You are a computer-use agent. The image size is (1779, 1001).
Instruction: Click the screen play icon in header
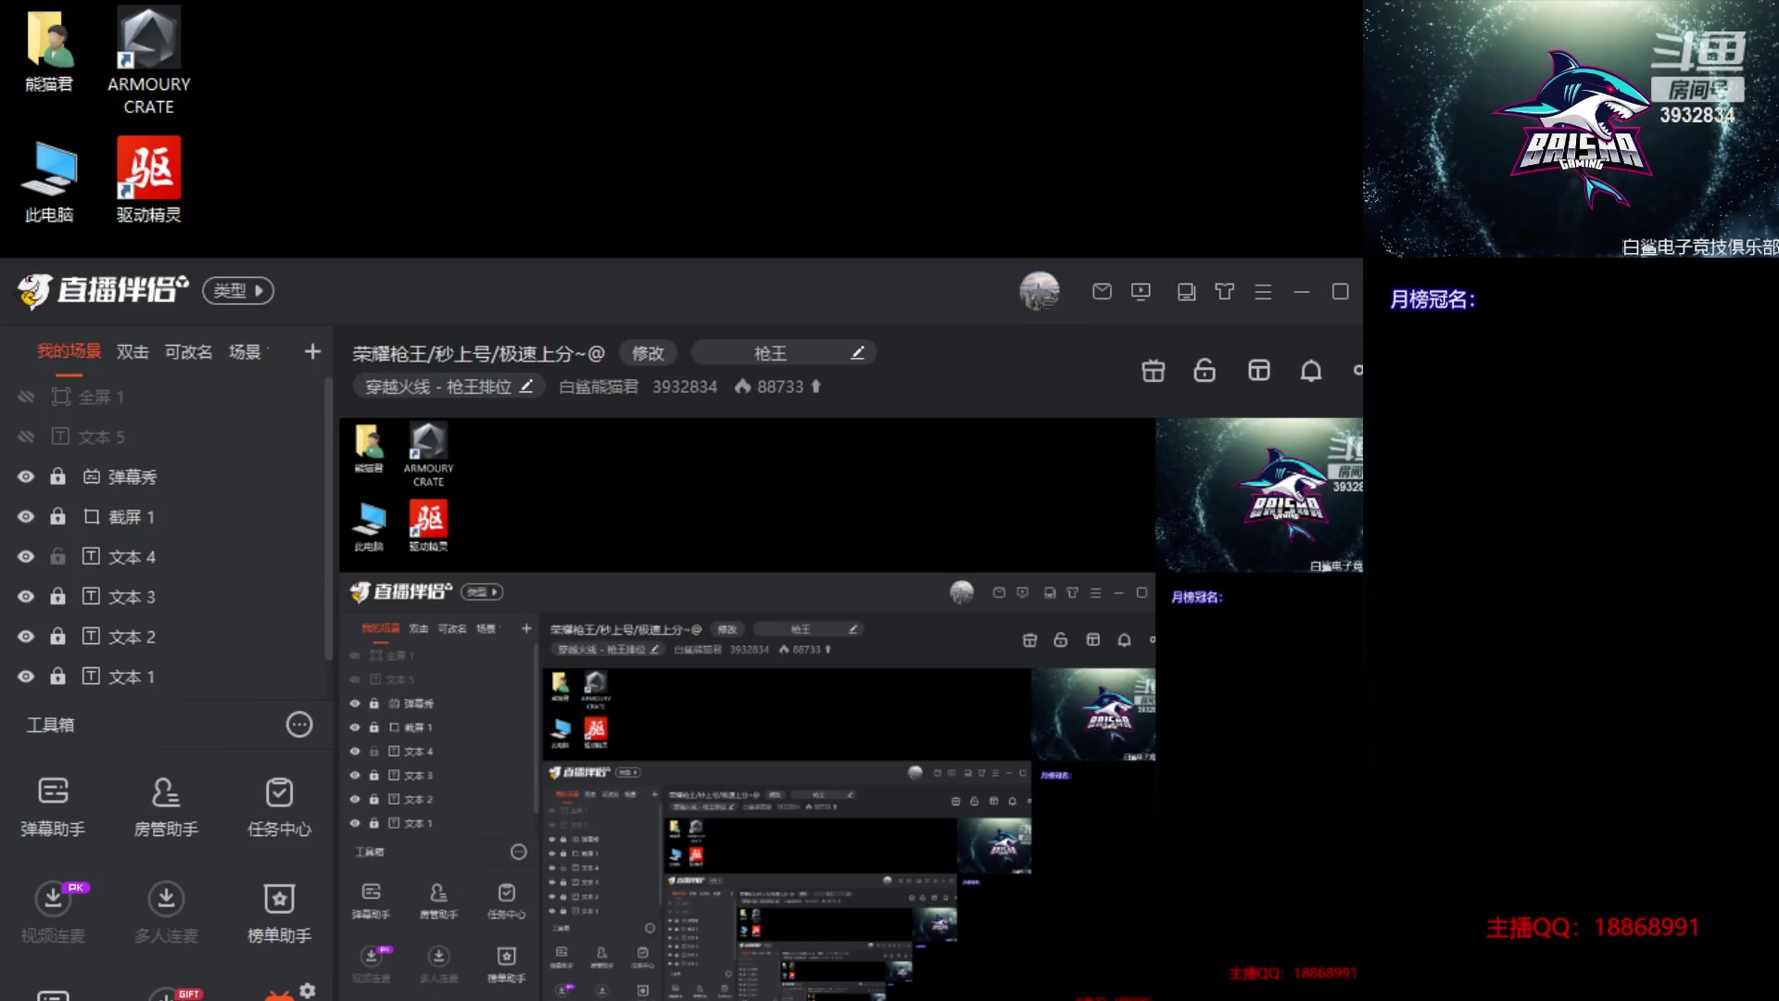click(x=1141, y=292)
